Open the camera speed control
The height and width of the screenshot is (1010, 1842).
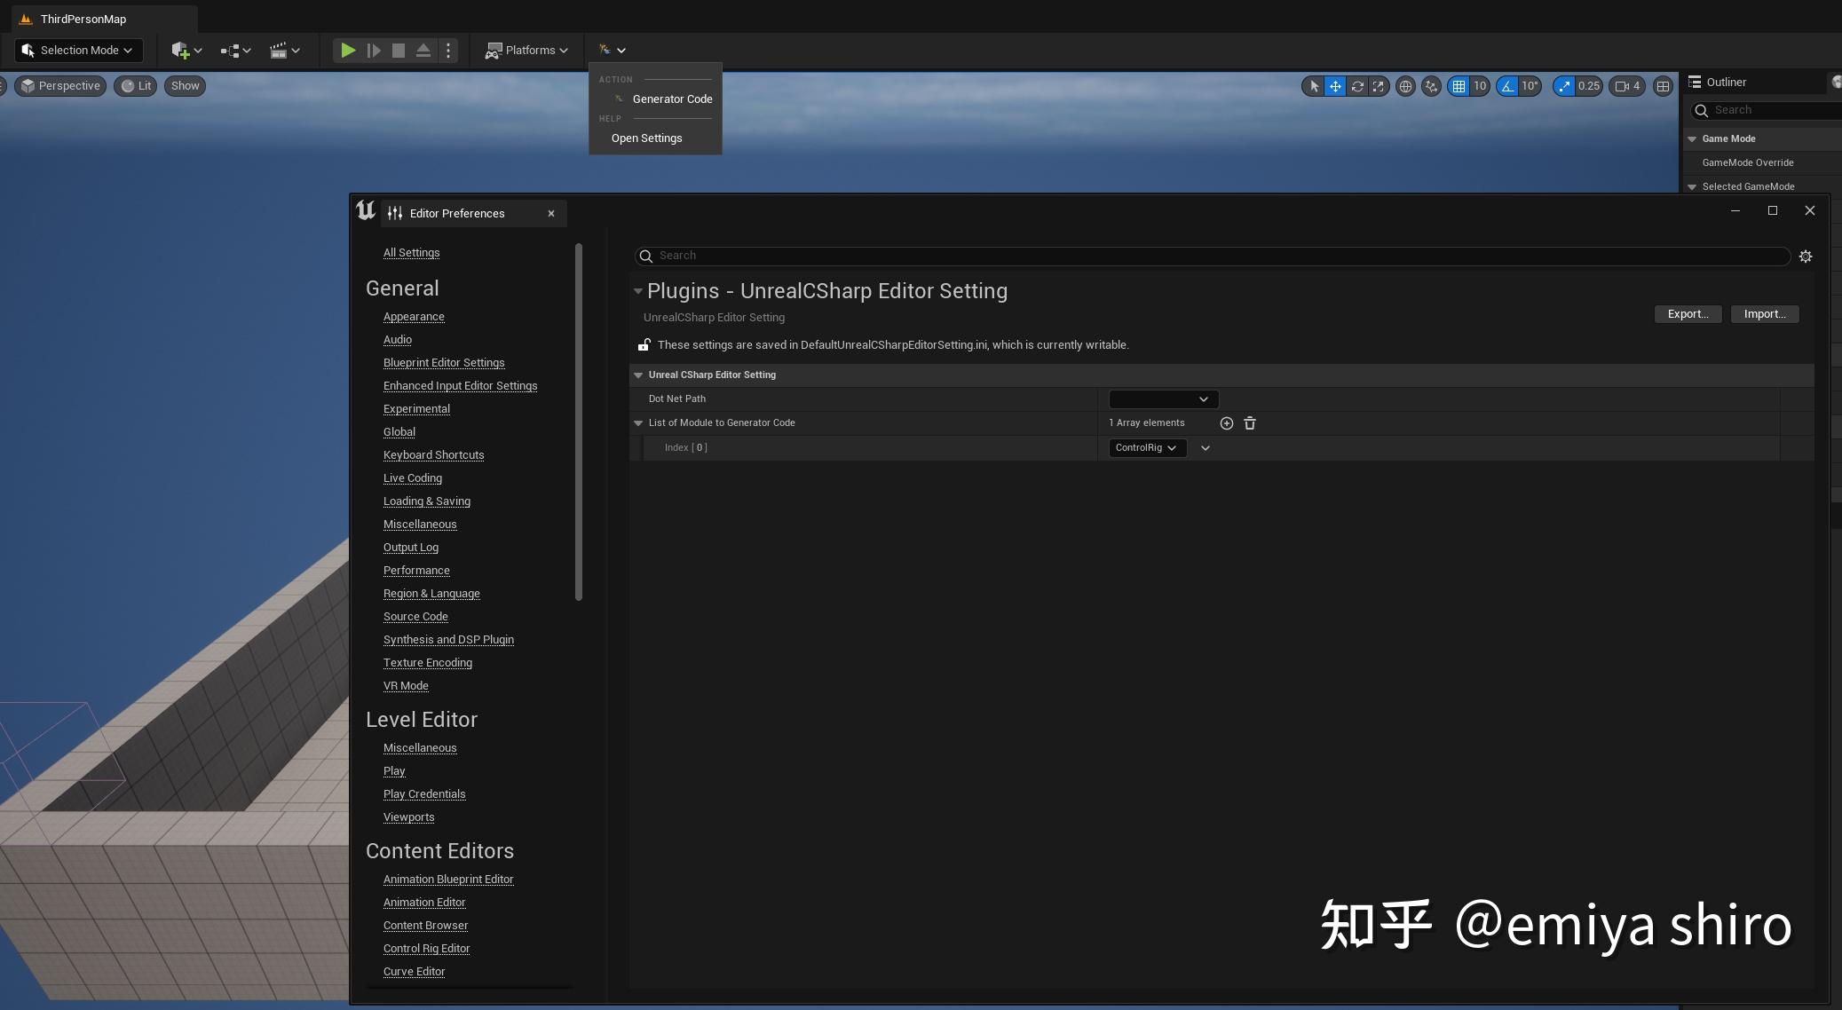point(1627,86)
